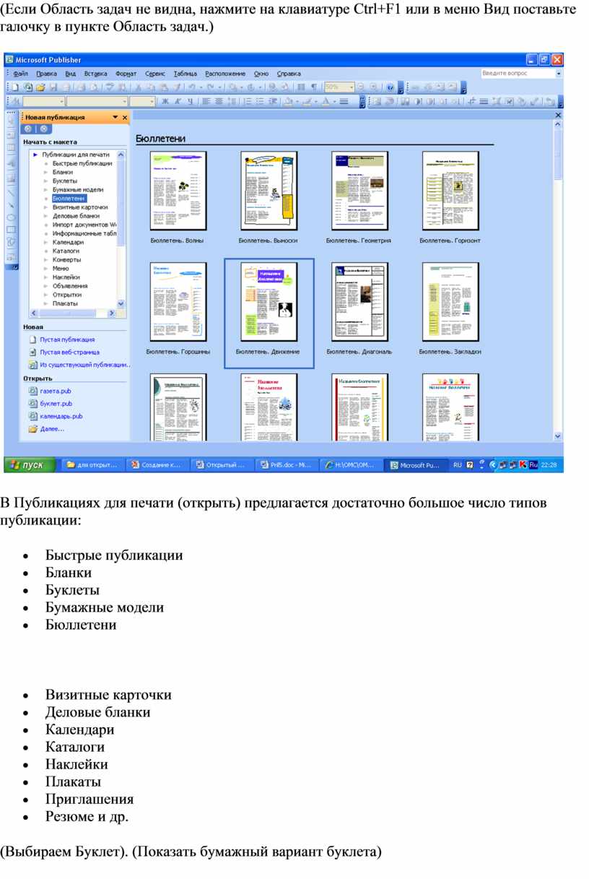The image size is (589, 879).
Task: Click the folder icon next to Далее
Action: [x=32, y=429]
